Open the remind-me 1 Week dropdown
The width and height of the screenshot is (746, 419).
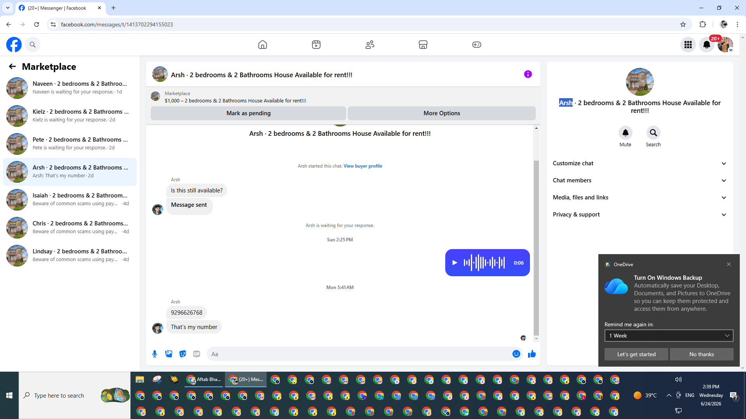(x=669, y=336)
